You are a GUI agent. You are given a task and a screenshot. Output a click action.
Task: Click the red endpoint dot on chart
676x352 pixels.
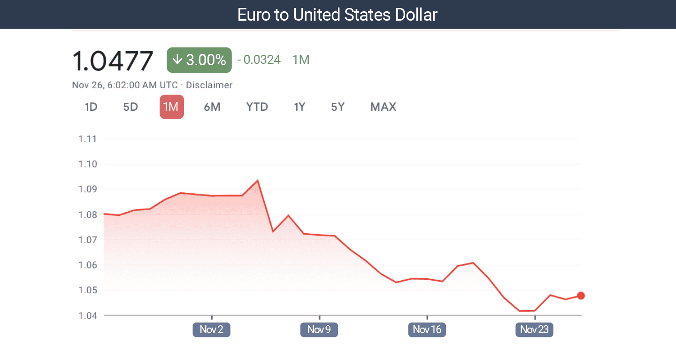[x=581, y=296]
